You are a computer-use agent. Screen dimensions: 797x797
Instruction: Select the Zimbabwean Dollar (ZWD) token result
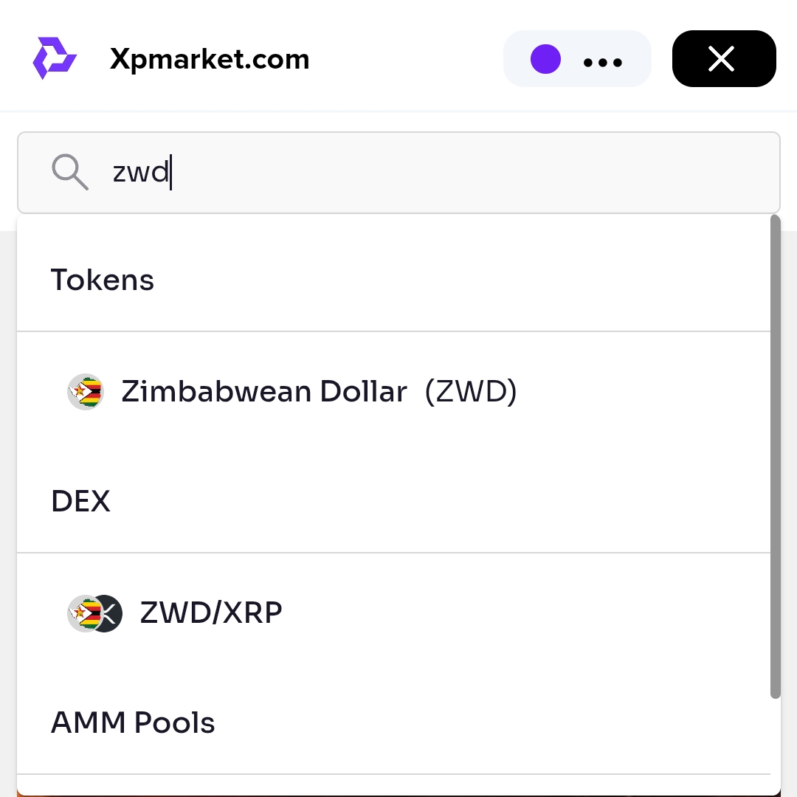point(394,391)
